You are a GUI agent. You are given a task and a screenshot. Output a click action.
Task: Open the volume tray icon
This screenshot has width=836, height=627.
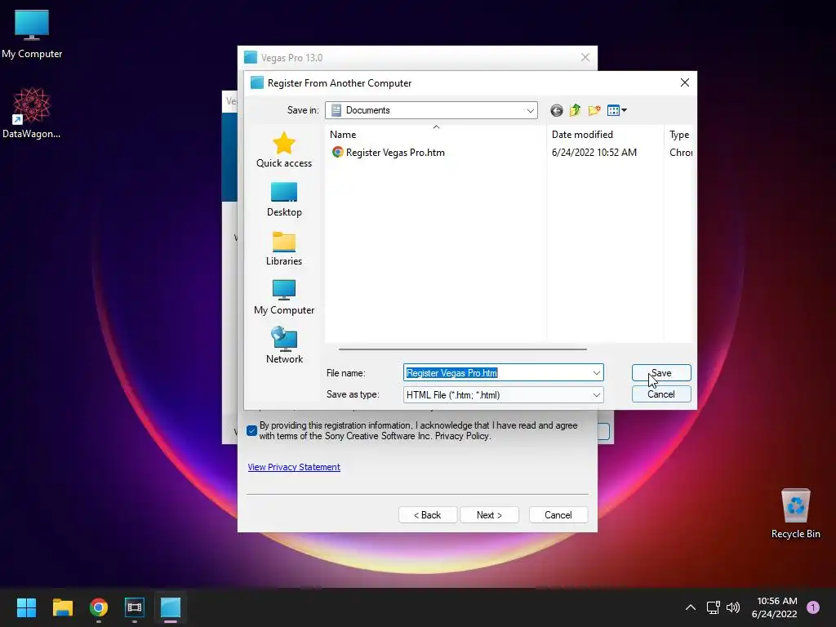(x=733, y=607)
